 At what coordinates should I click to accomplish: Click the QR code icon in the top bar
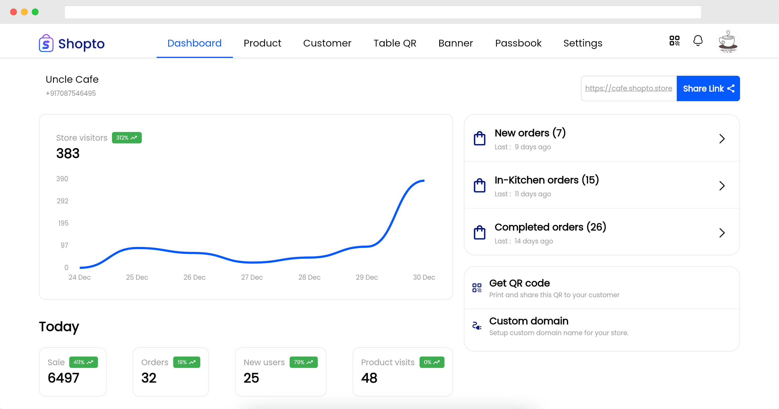tap(674, 41)
